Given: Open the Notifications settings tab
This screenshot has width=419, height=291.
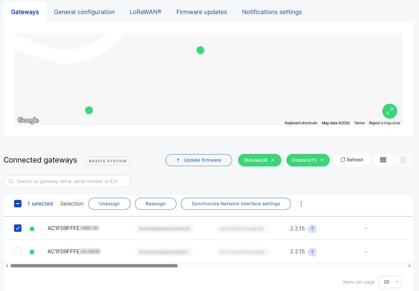Looking at the screenshot, I should click(x=272, y=12).
